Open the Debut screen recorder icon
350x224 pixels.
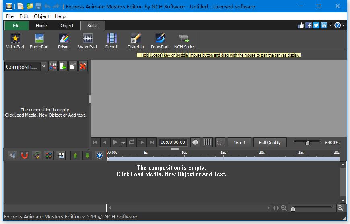click(111, 41)
